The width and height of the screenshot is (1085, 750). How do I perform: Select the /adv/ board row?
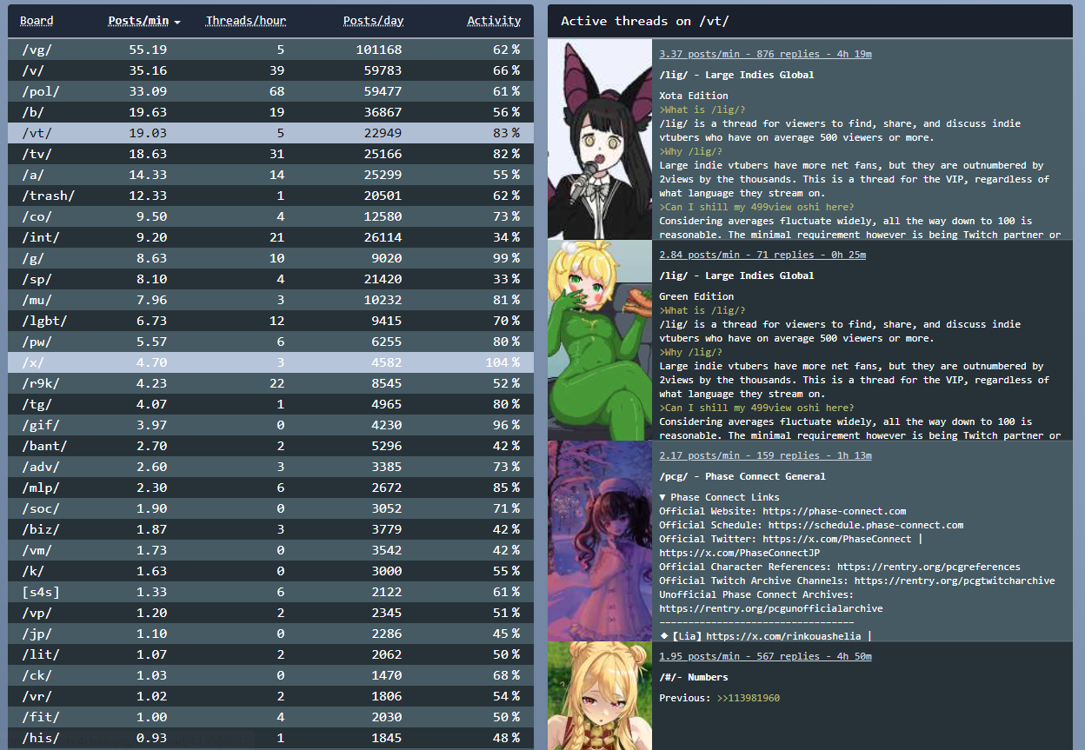270,467
